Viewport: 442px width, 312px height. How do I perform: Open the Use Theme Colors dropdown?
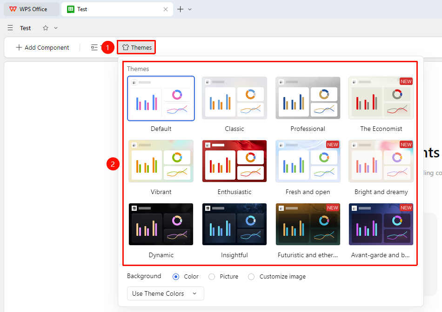point(166,293)
